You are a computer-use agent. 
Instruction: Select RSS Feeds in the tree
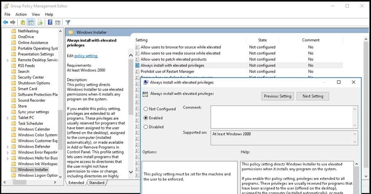point(26,66)
